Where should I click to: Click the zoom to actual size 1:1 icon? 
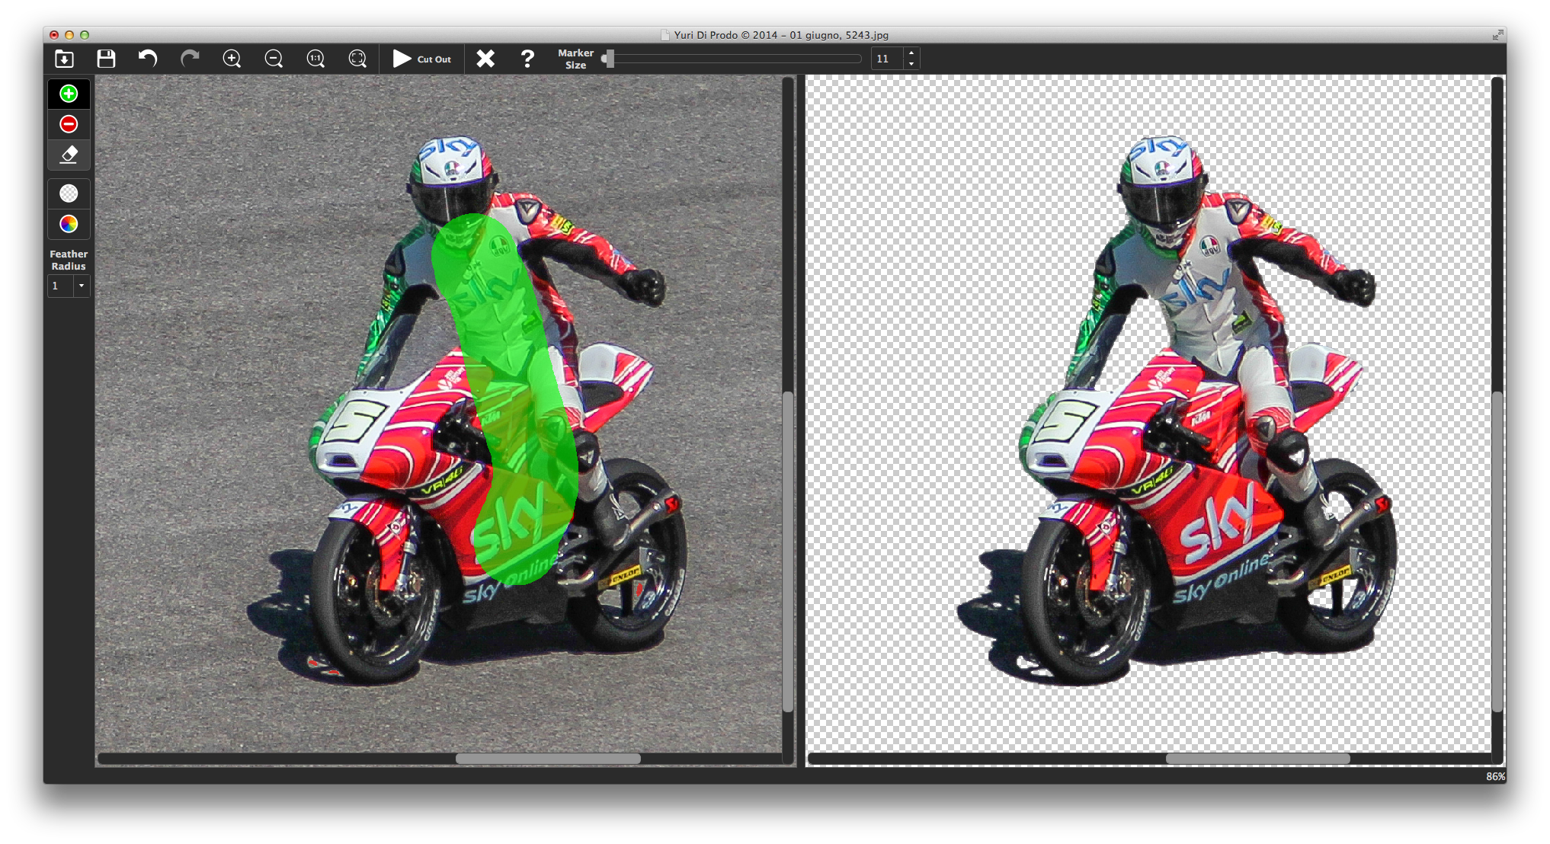pyautogui.click(x=315, y=59)
